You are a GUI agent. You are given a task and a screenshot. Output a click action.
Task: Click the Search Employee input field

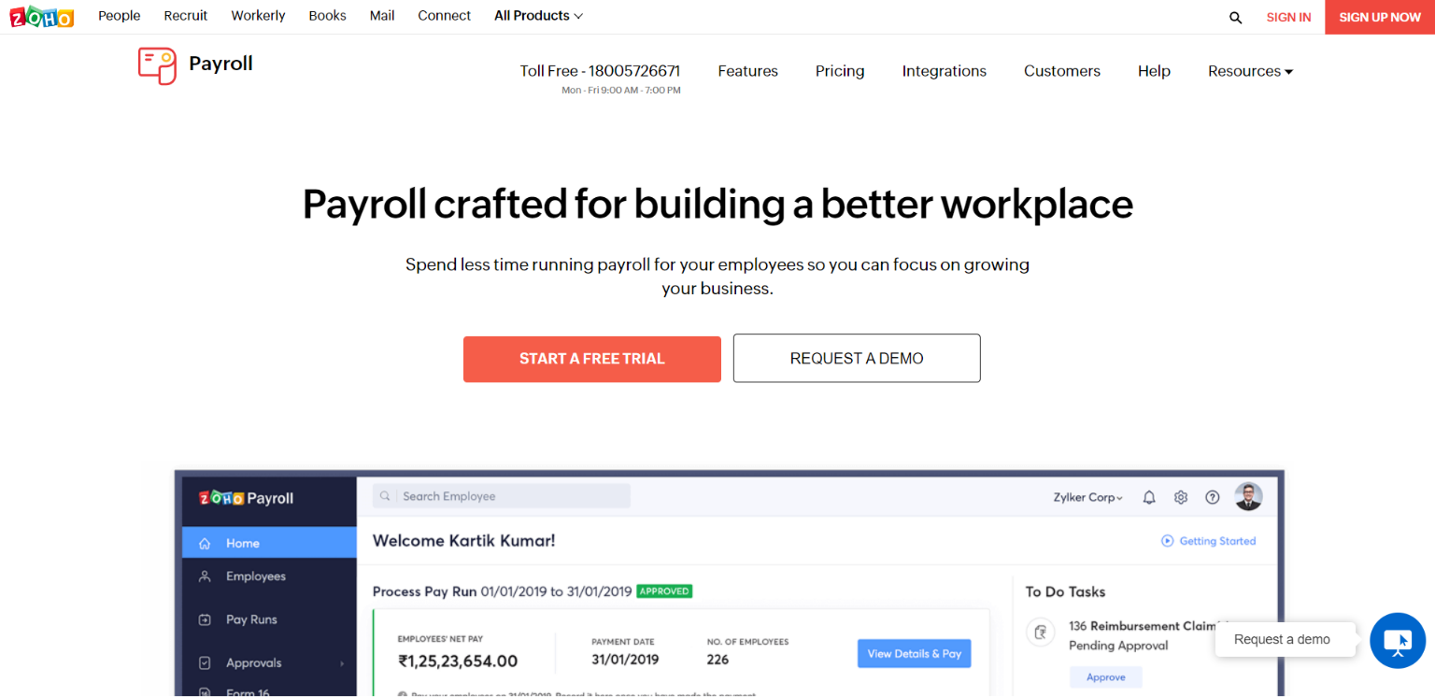pos(502,496)
